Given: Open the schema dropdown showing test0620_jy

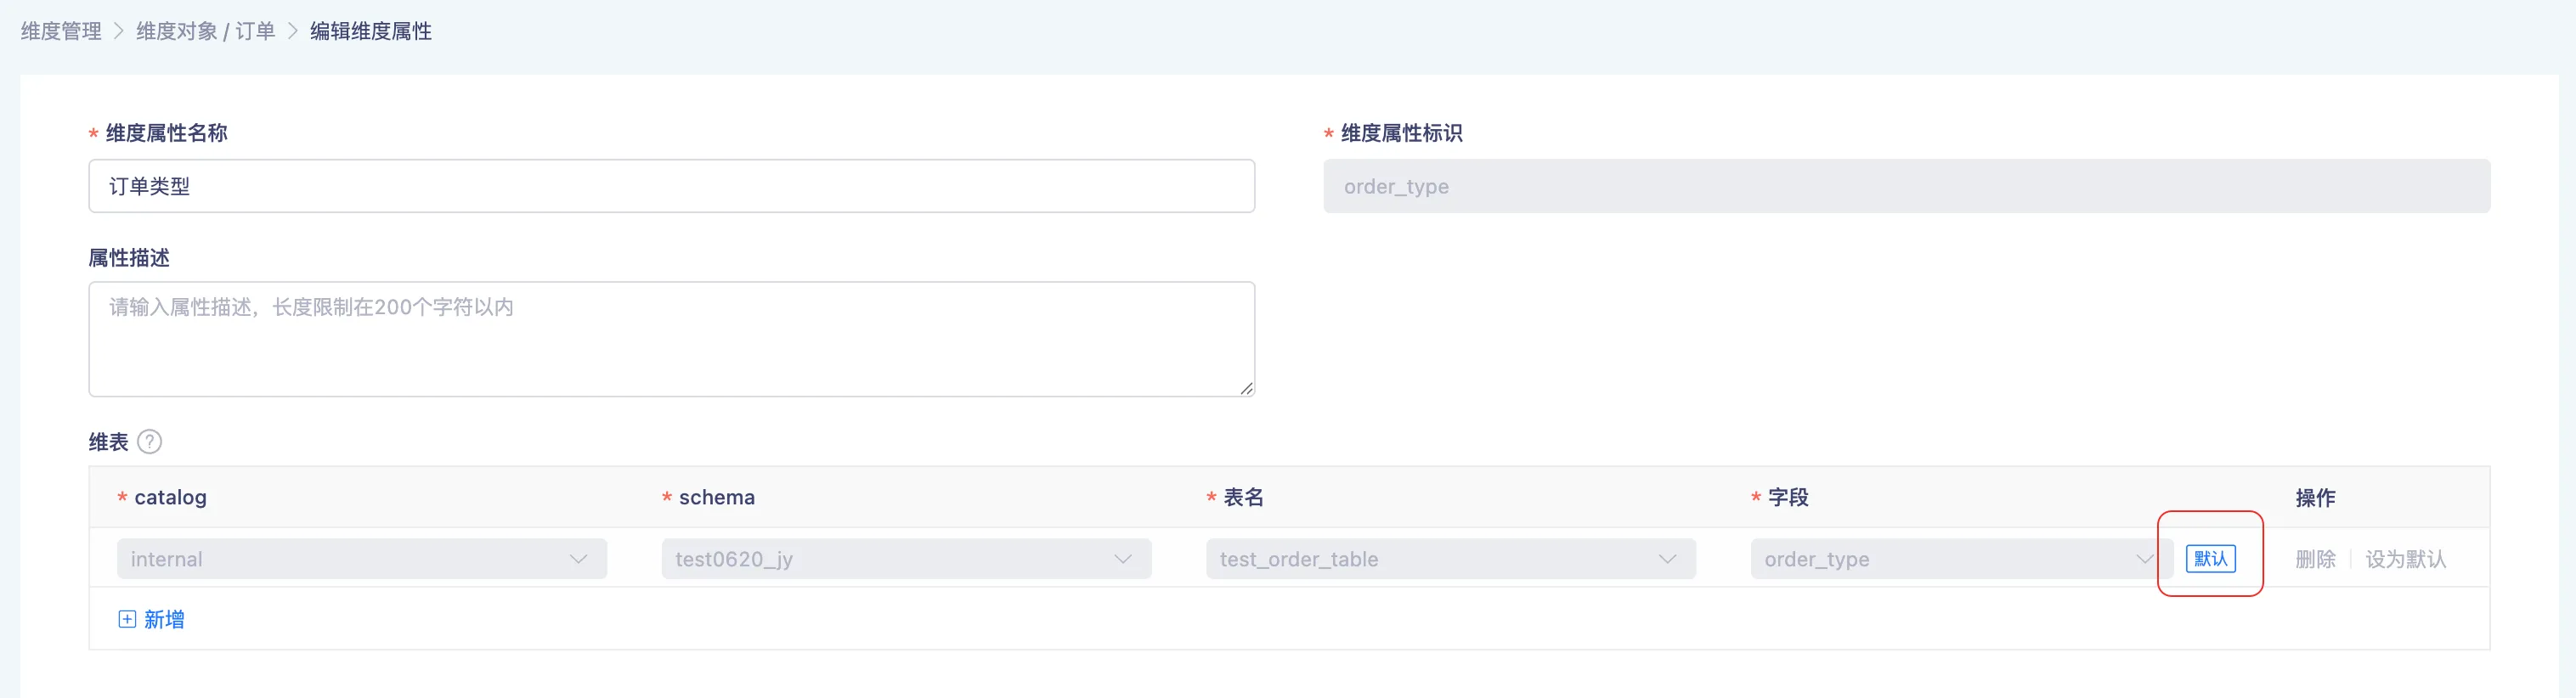Looking at the screenshot, I should coord(905,559).
